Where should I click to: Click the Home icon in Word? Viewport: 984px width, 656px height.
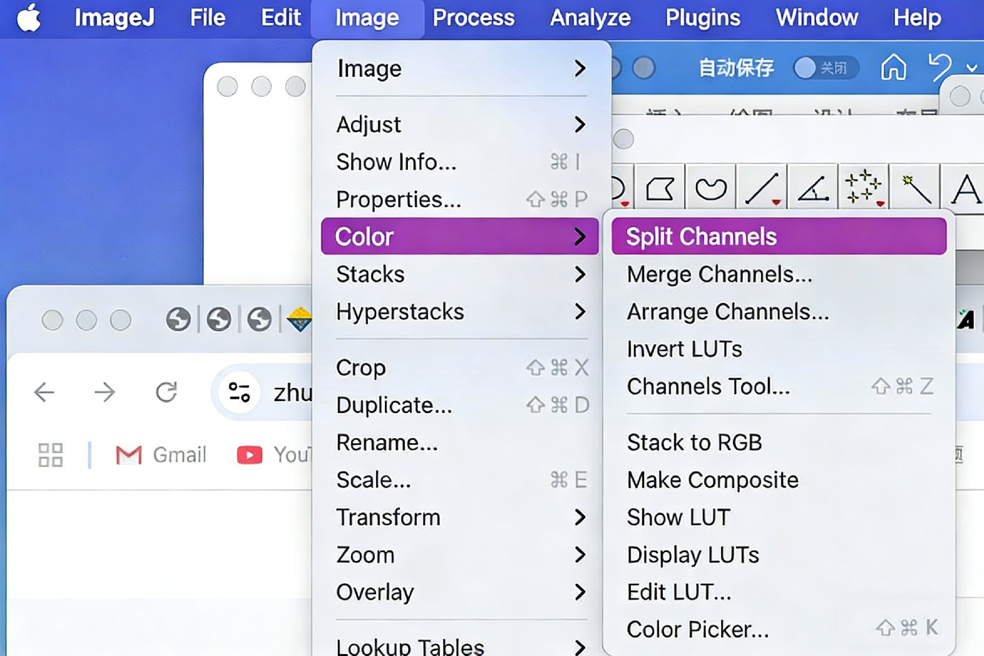pyautogui.click(x=893, y=68)
